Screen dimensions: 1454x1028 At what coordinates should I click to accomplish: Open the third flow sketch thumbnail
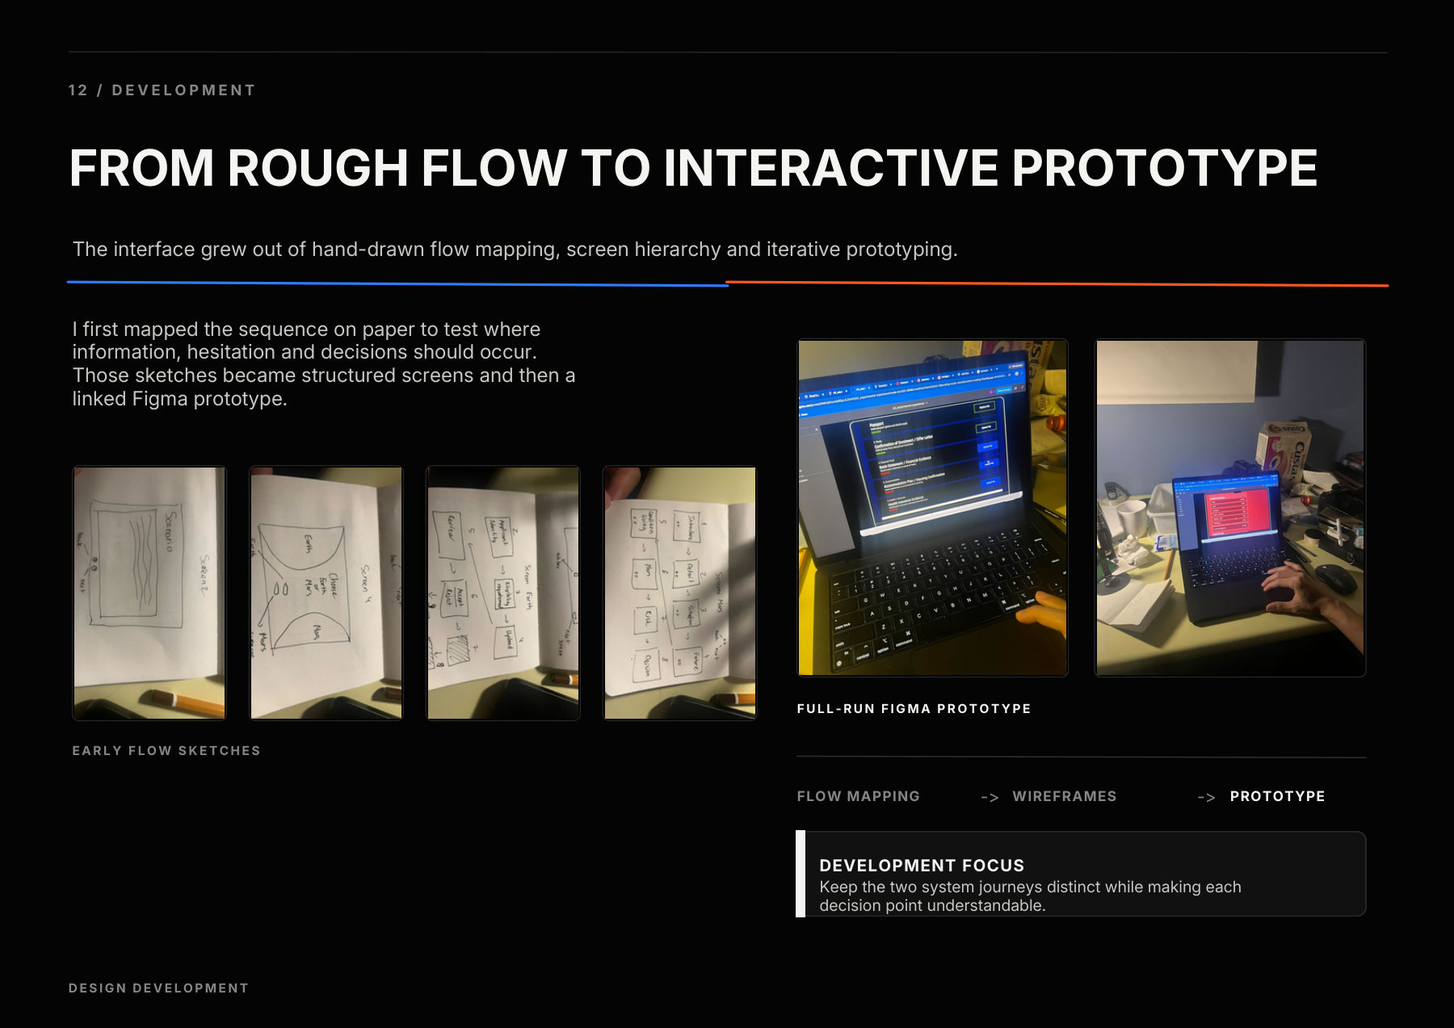(503, 593)
